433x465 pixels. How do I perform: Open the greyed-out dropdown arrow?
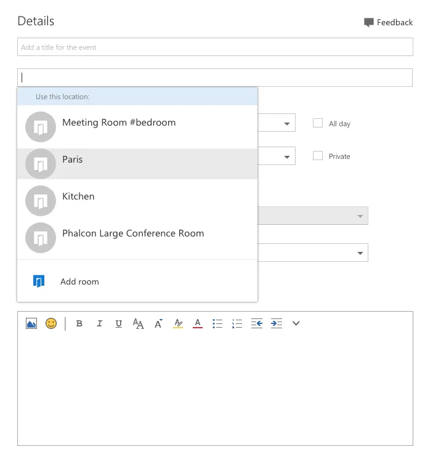tap(360, 216)
